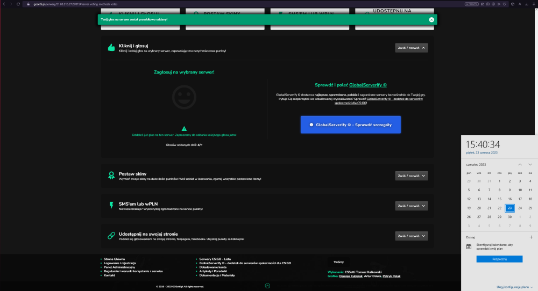This screenshot has width=538, height=291.
Task: Click the lightning bolt icon beside SMS'em lub wPLN
Action: tap(111, 206)
